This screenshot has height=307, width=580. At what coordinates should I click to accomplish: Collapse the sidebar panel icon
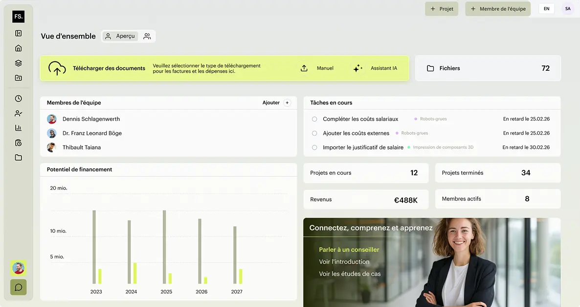point(19,33)
